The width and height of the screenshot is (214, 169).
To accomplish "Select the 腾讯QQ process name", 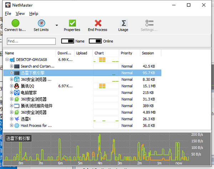I will pyautogui.click(x=27, y=86).
